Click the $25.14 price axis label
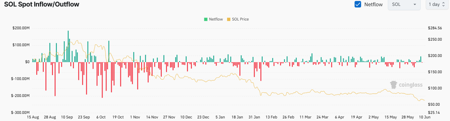 (434, 113)
